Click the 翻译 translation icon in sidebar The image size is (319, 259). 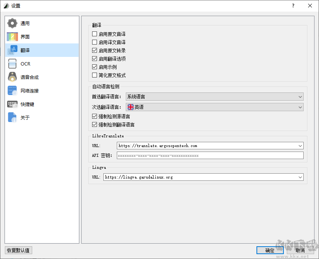tap(12, 50)
